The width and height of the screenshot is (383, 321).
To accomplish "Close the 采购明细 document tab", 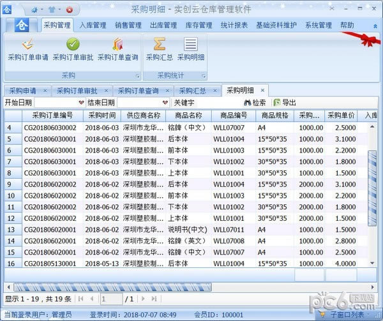I will 262,90.
